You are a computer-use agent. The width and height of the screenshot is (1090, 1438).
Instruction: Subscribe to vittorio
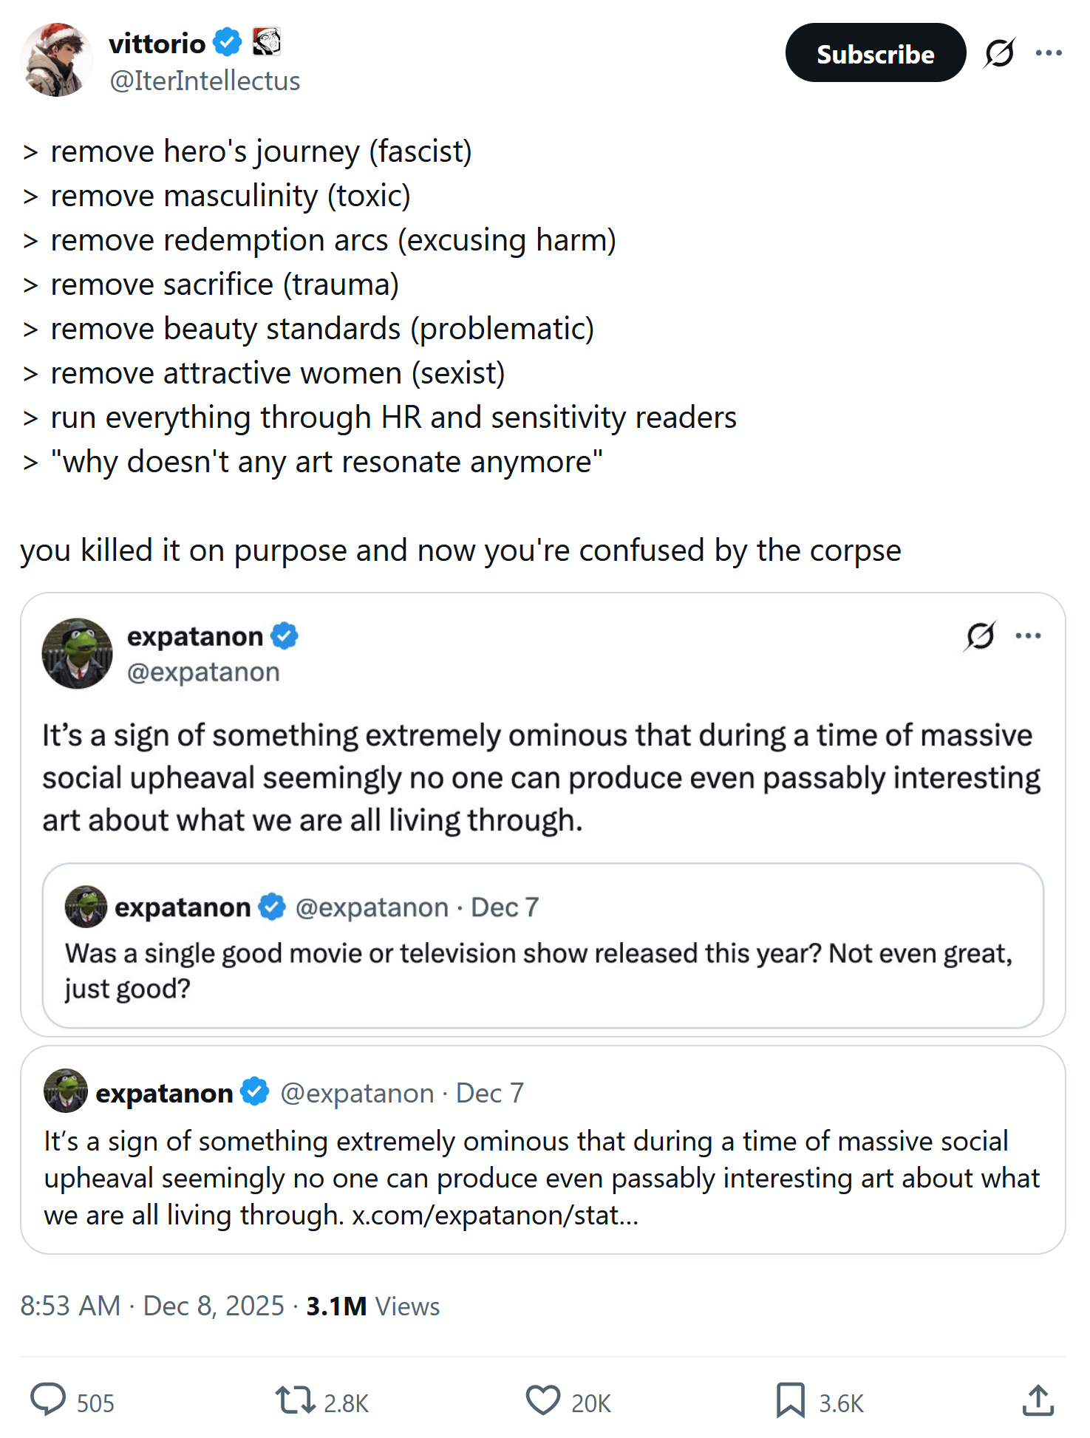(875, 53)
